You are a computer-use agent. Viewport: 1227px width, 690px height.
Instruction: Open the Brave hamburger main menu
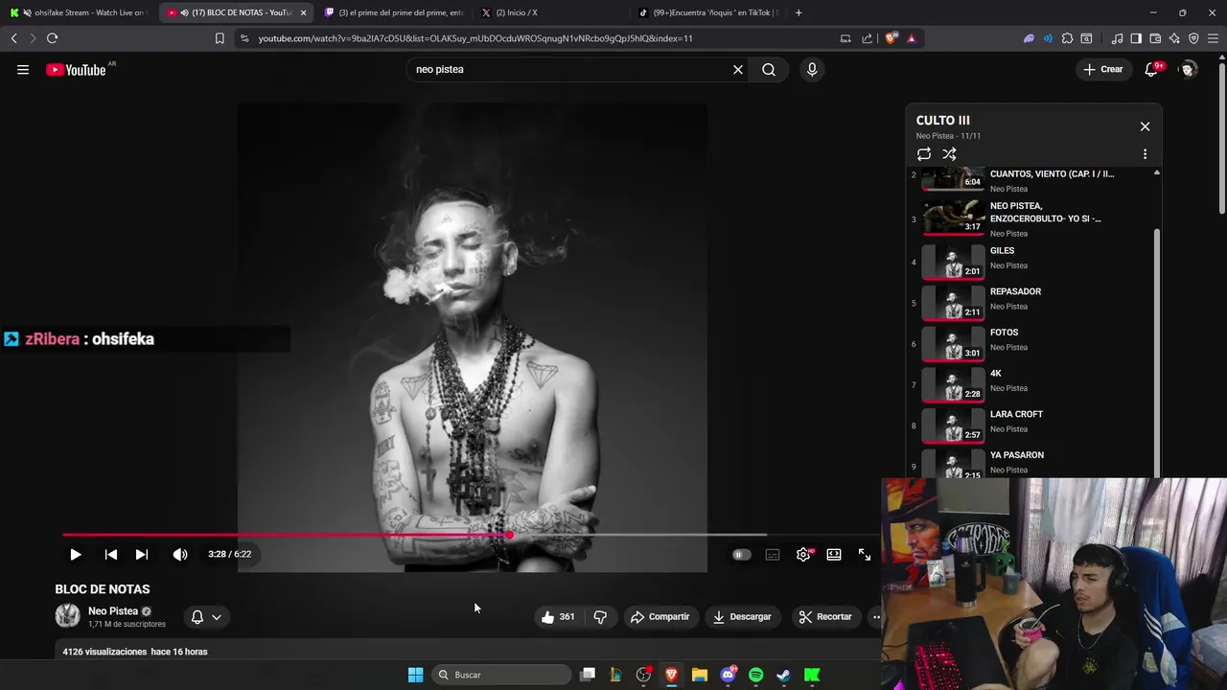(1213, 38)
